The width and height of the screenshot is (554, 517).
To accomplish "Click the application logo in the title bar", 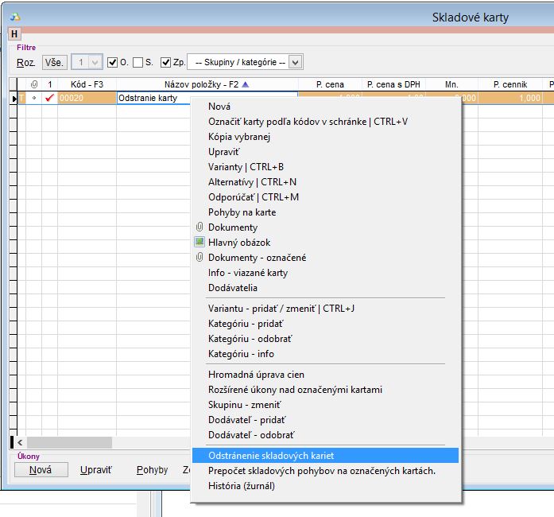I will tap(15, 16).
